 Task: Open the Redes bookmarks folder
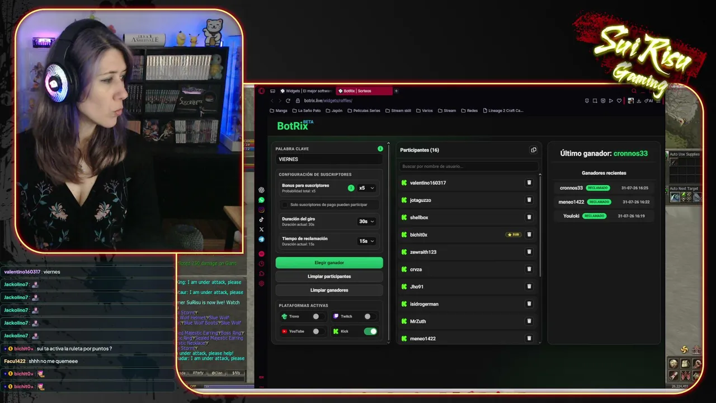point(469,111)
